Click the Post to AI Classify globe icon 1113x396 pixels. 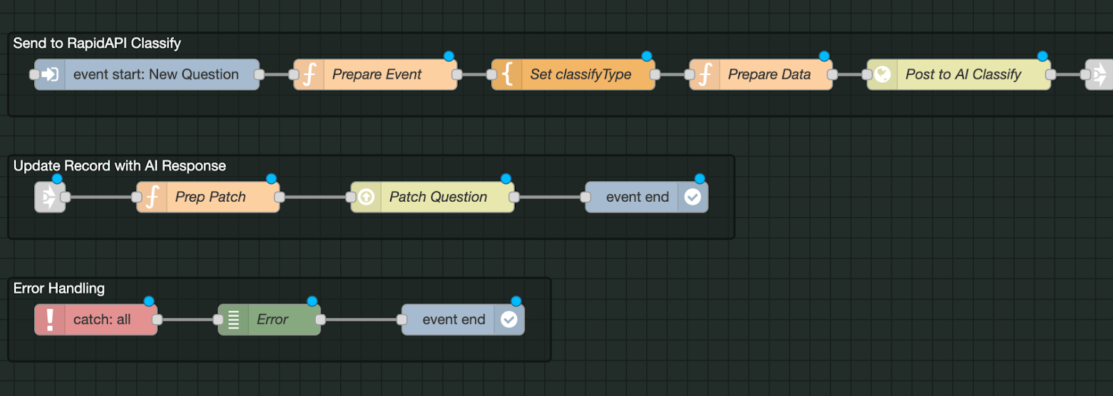point(882,74)
